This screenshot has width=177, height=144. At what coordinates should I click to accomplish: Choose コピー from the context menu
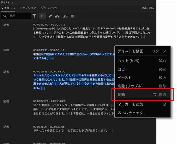tap(142, 69)
